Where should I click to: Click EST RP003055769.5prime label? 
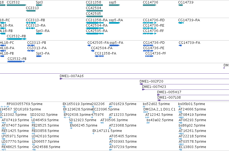24,104
